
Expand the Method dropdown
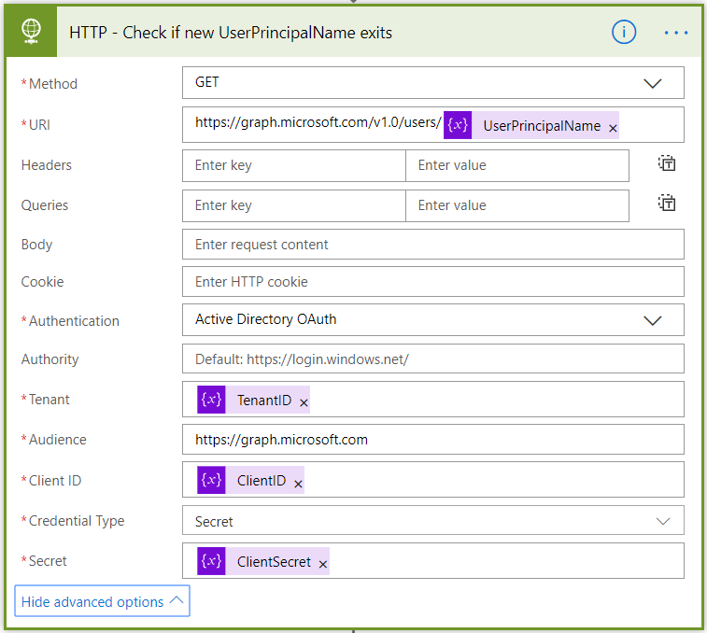click(652, 83)
